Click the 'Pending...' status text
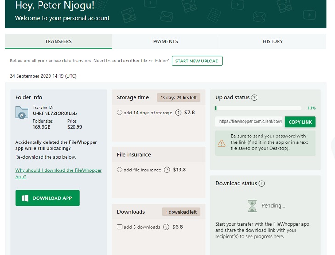335x255 pixels. point(273,205)
